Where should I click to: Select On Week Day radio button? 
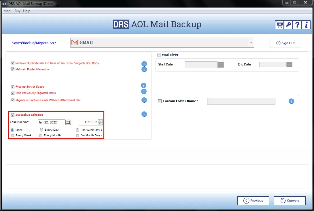(77, 130)
